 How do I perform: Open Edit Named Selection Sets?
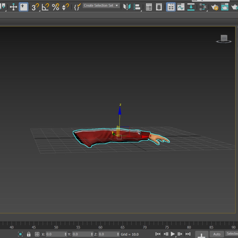(x=77, y=7)
